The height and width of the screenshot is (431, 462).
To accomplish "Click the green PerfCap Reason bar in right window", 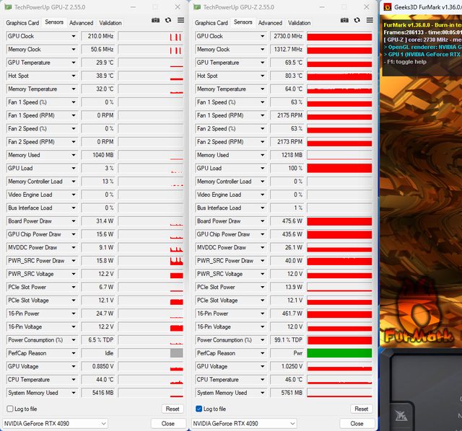I will click(x=339, y=353).
